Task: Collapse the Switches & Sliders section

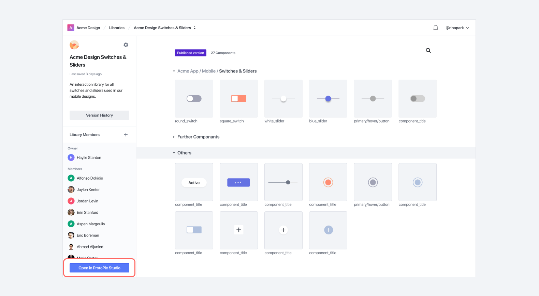Action: 174,71
